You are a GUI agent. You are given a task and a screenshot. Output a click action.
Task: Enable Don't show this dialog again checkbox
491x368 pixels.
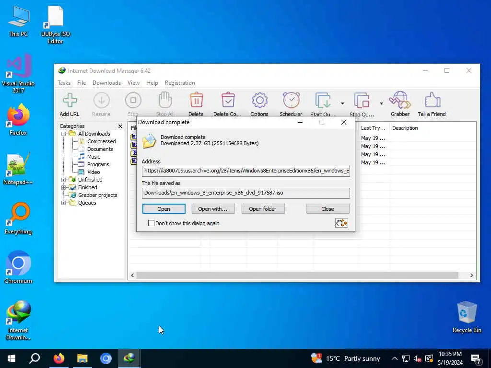tap(151, 223)
